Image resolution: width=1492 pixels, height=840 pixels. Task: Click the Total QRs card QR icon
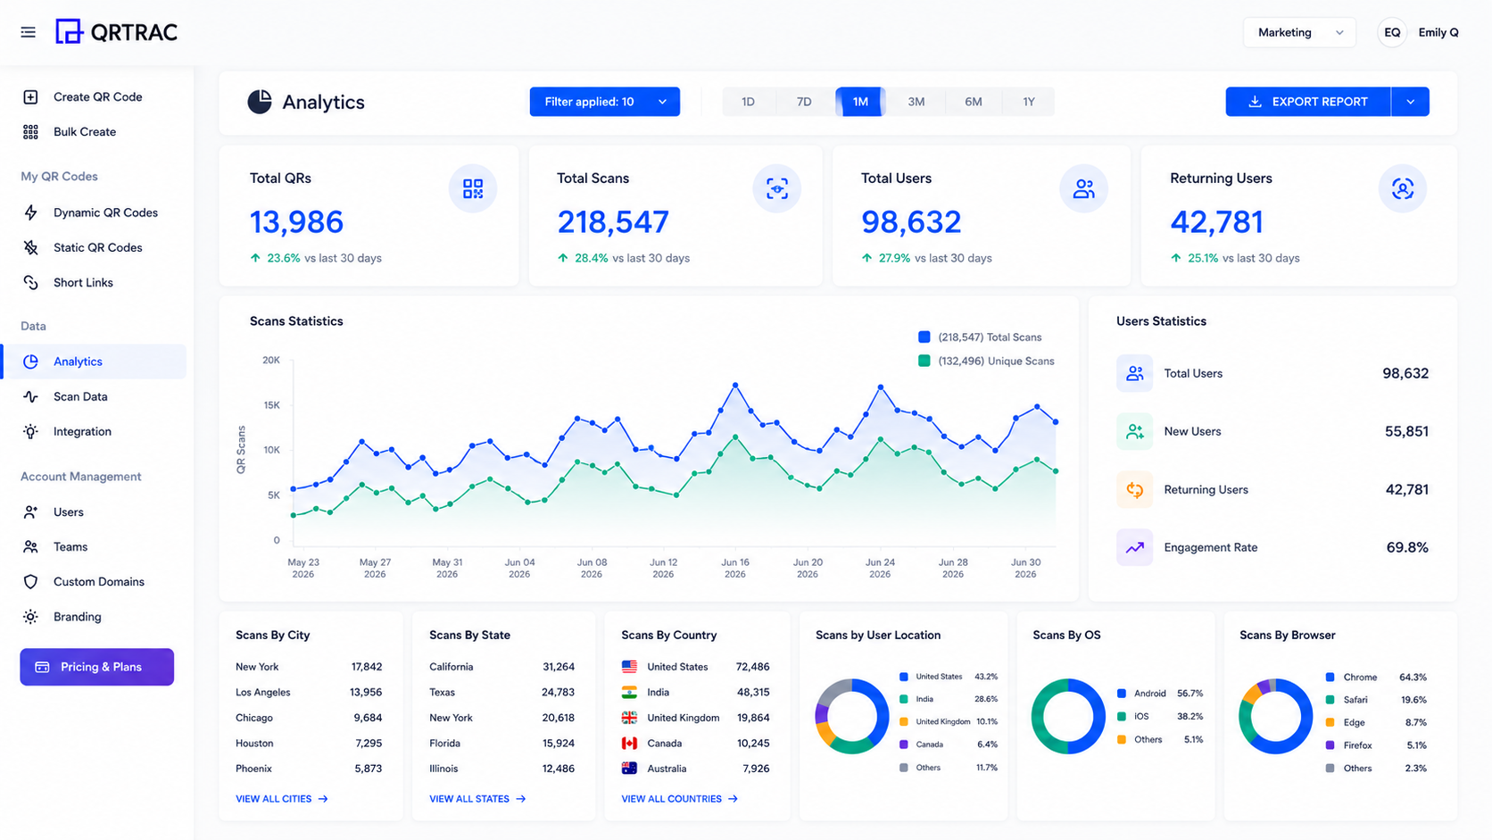tap(473, 188)
